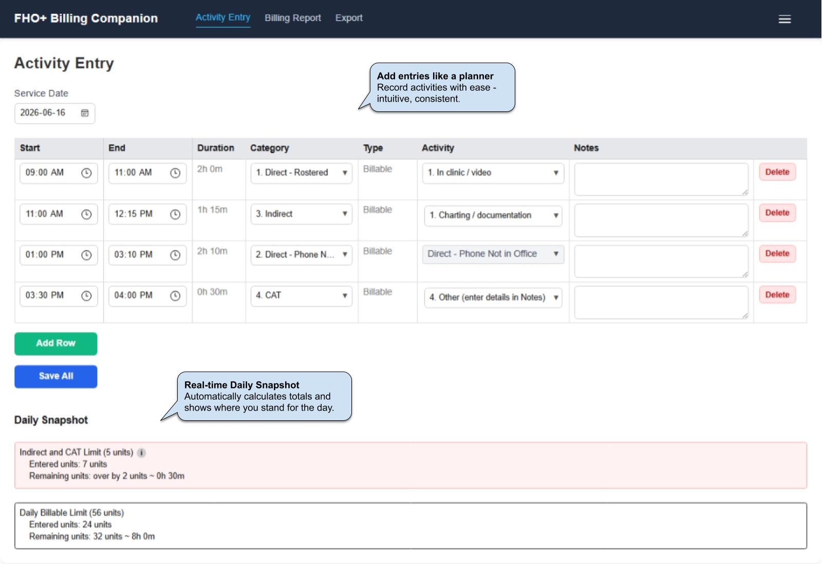Viewport: 823px width, 564px height.
Task: Click the Notes box for the Direct - Rostered row
Action: 661,179
